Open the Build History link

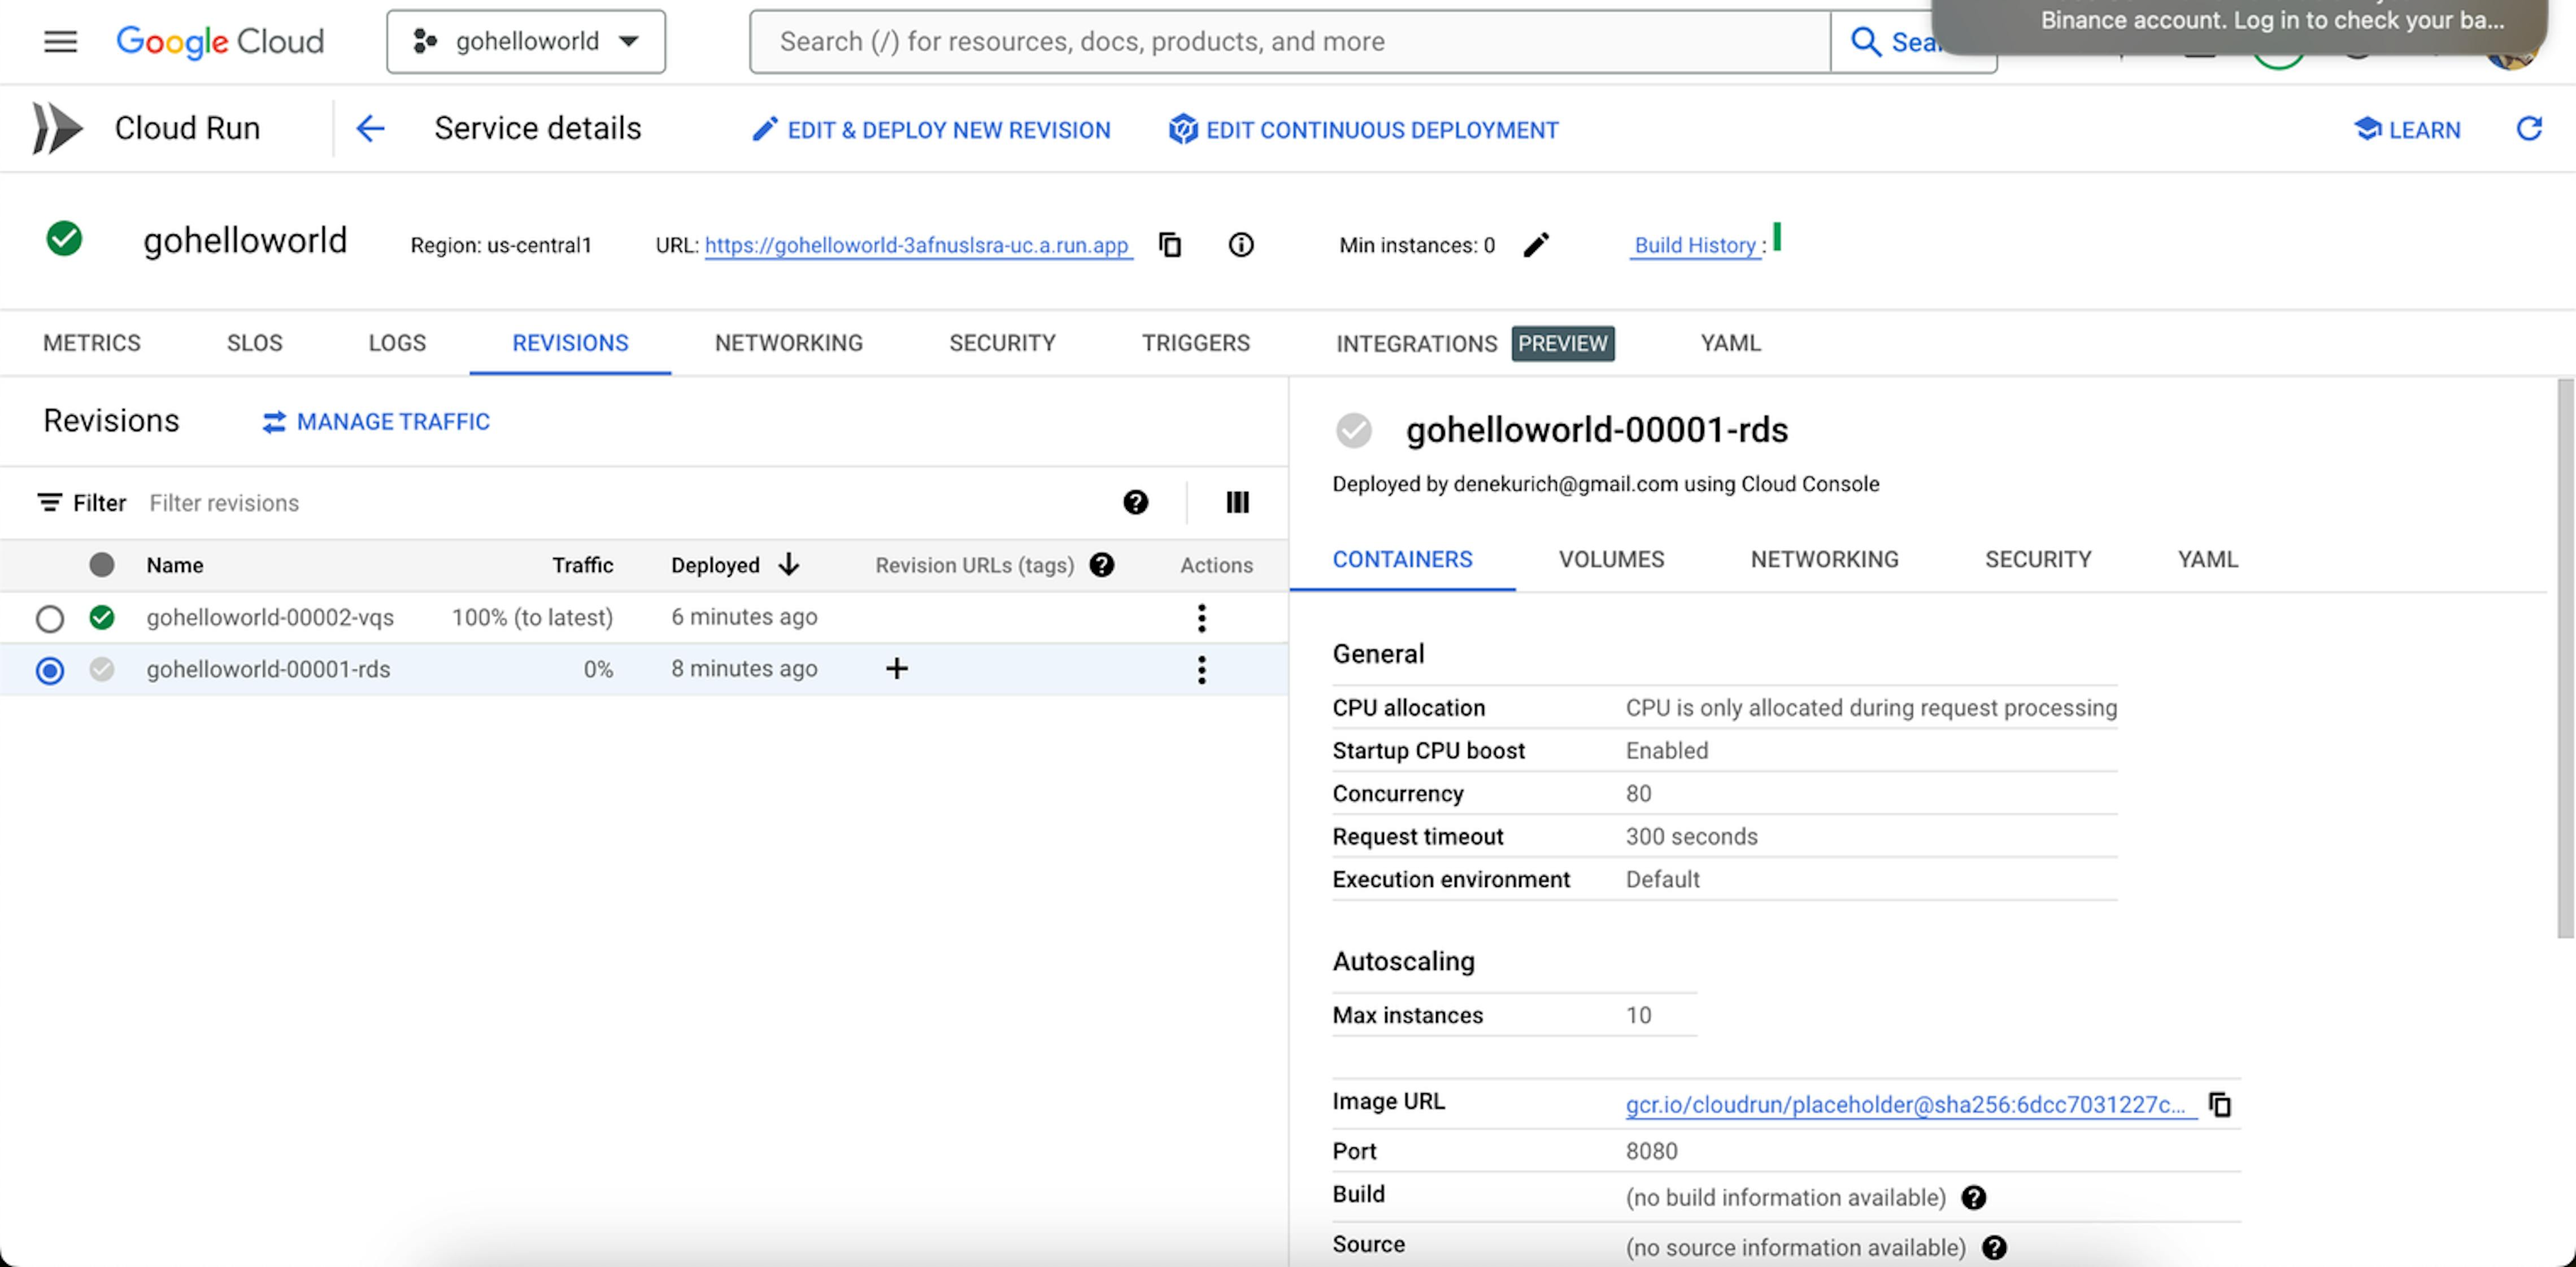(x=1695, y=245)
